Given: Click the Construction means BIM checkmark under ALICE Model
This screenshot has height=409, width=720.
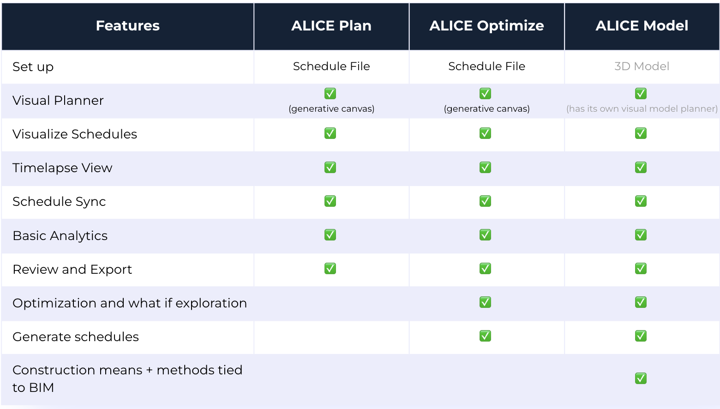Looking at the screenshot, I should 641,379.
